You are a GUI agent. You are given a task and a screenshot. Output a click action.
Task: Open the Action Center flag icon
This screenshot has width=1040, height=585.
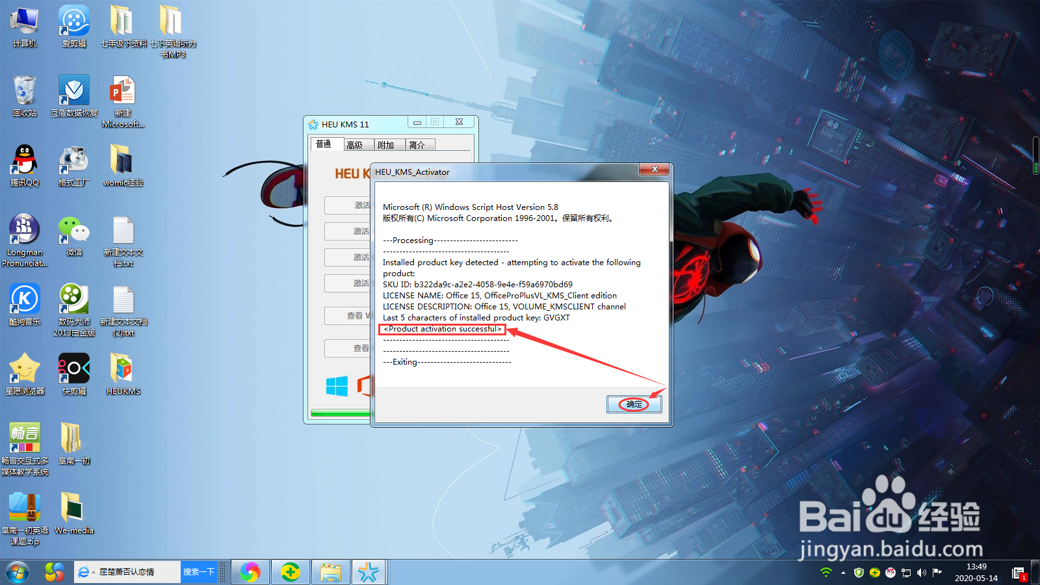[937, 573]
